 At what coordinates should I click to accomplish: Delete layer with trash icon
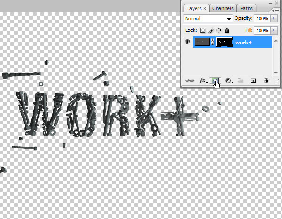[266, 80]
